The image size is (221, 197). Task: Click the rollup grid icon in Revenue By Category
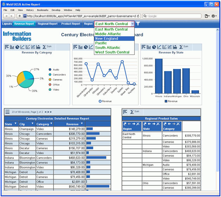click(x=33, y=47)
